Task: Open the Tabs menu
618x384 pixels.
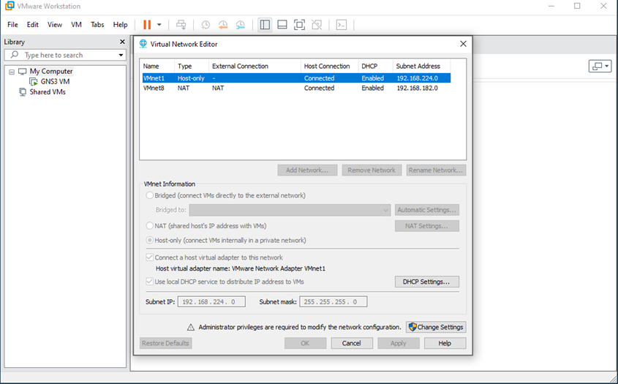Action: click(x=97, y=24)
